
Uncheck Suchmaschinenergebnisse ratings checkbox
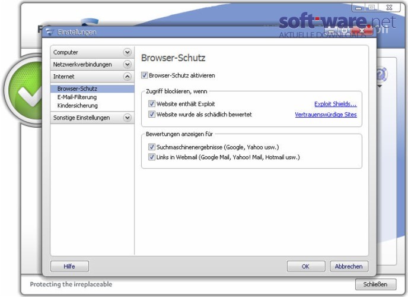point(152,147)
